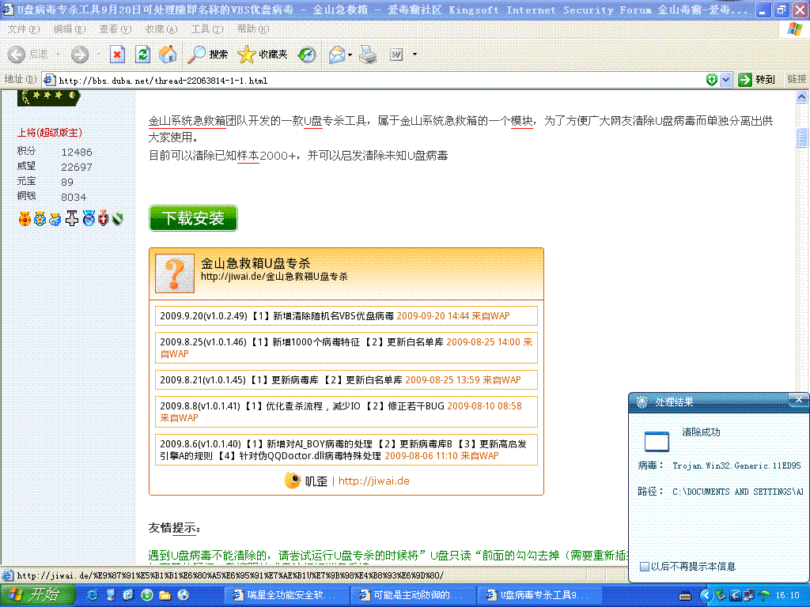The image size is (810, 607).
Task: Click the underlined 模块 keyword link
Action: 522,121
